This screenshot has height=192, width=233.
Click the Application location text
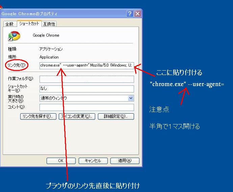point(49,57)
